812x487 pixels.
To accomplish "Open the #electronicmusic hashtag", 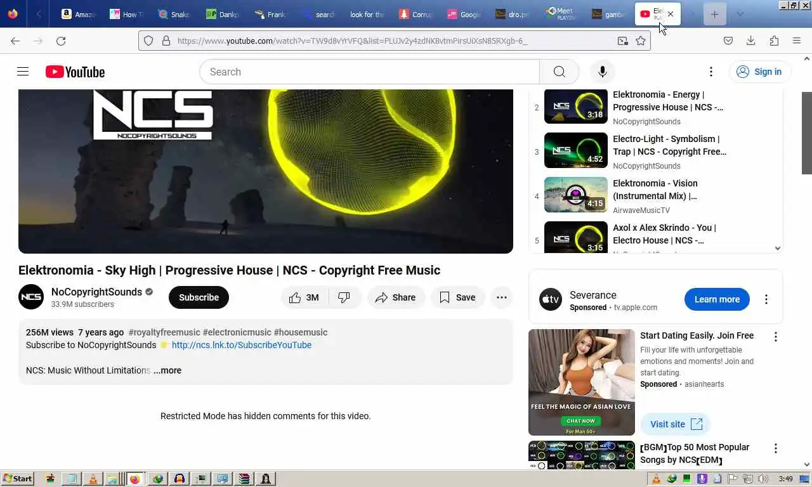I will [x=237, y=332].
